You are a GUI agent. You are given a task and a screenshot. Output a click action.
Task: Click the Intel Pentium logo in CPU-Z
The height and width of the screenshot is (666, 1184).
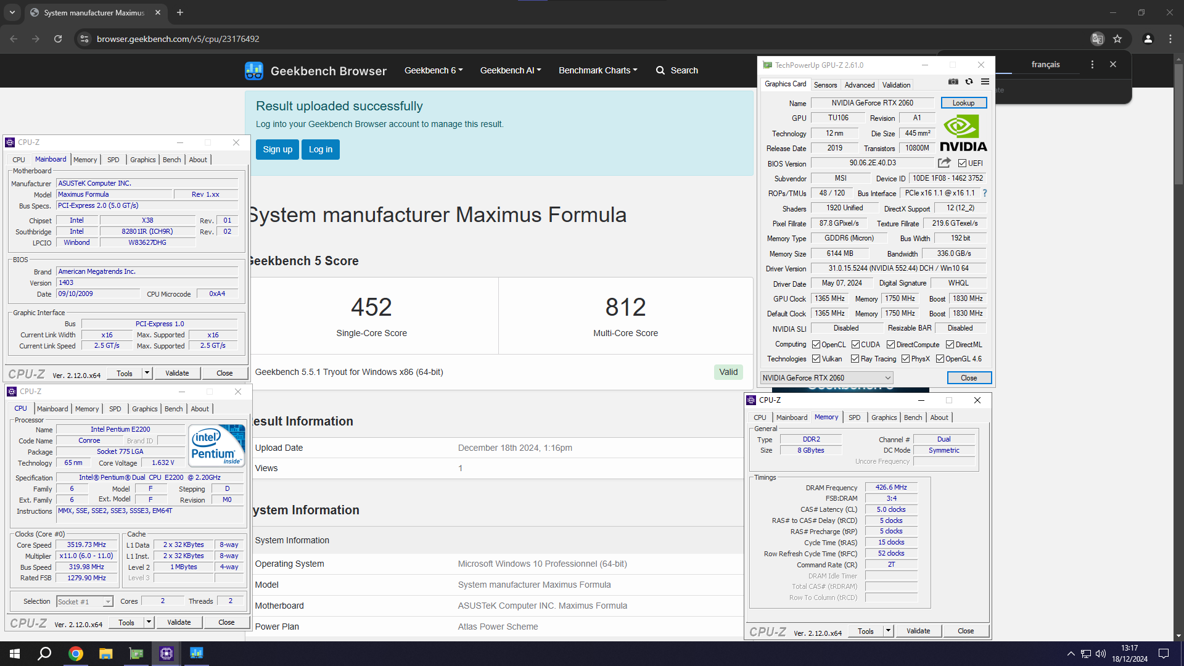(216, 445)
